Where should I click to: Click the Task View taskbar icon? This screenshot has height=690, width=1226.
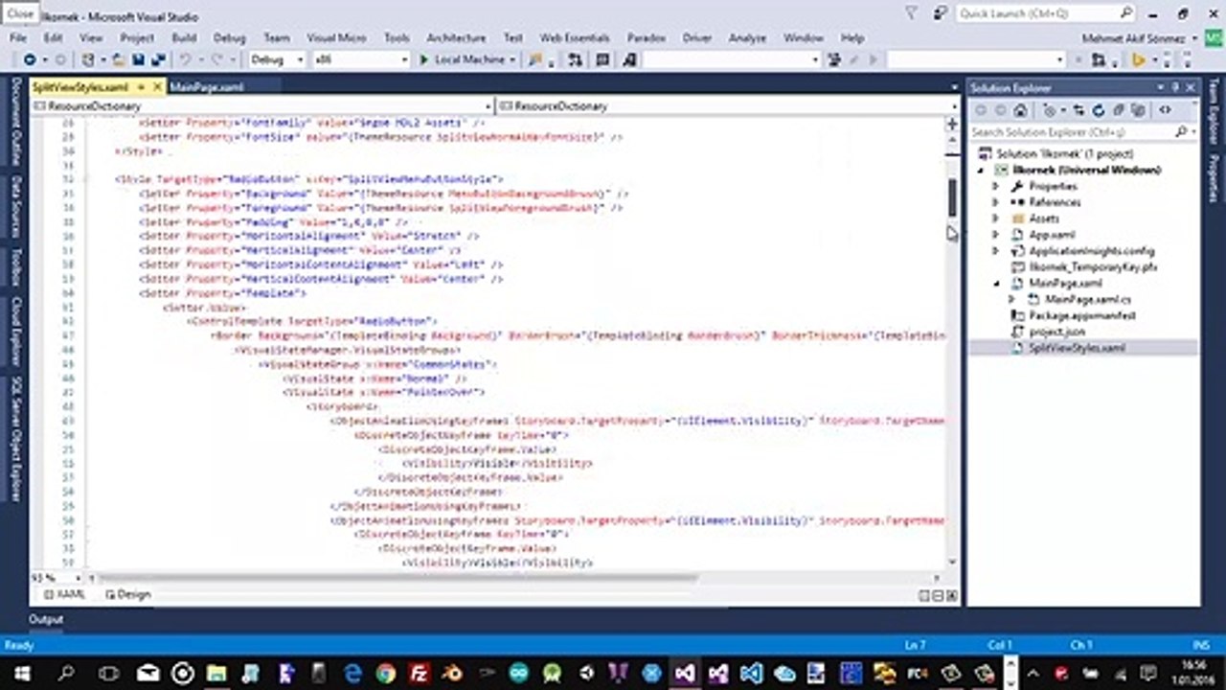point(109,673)
